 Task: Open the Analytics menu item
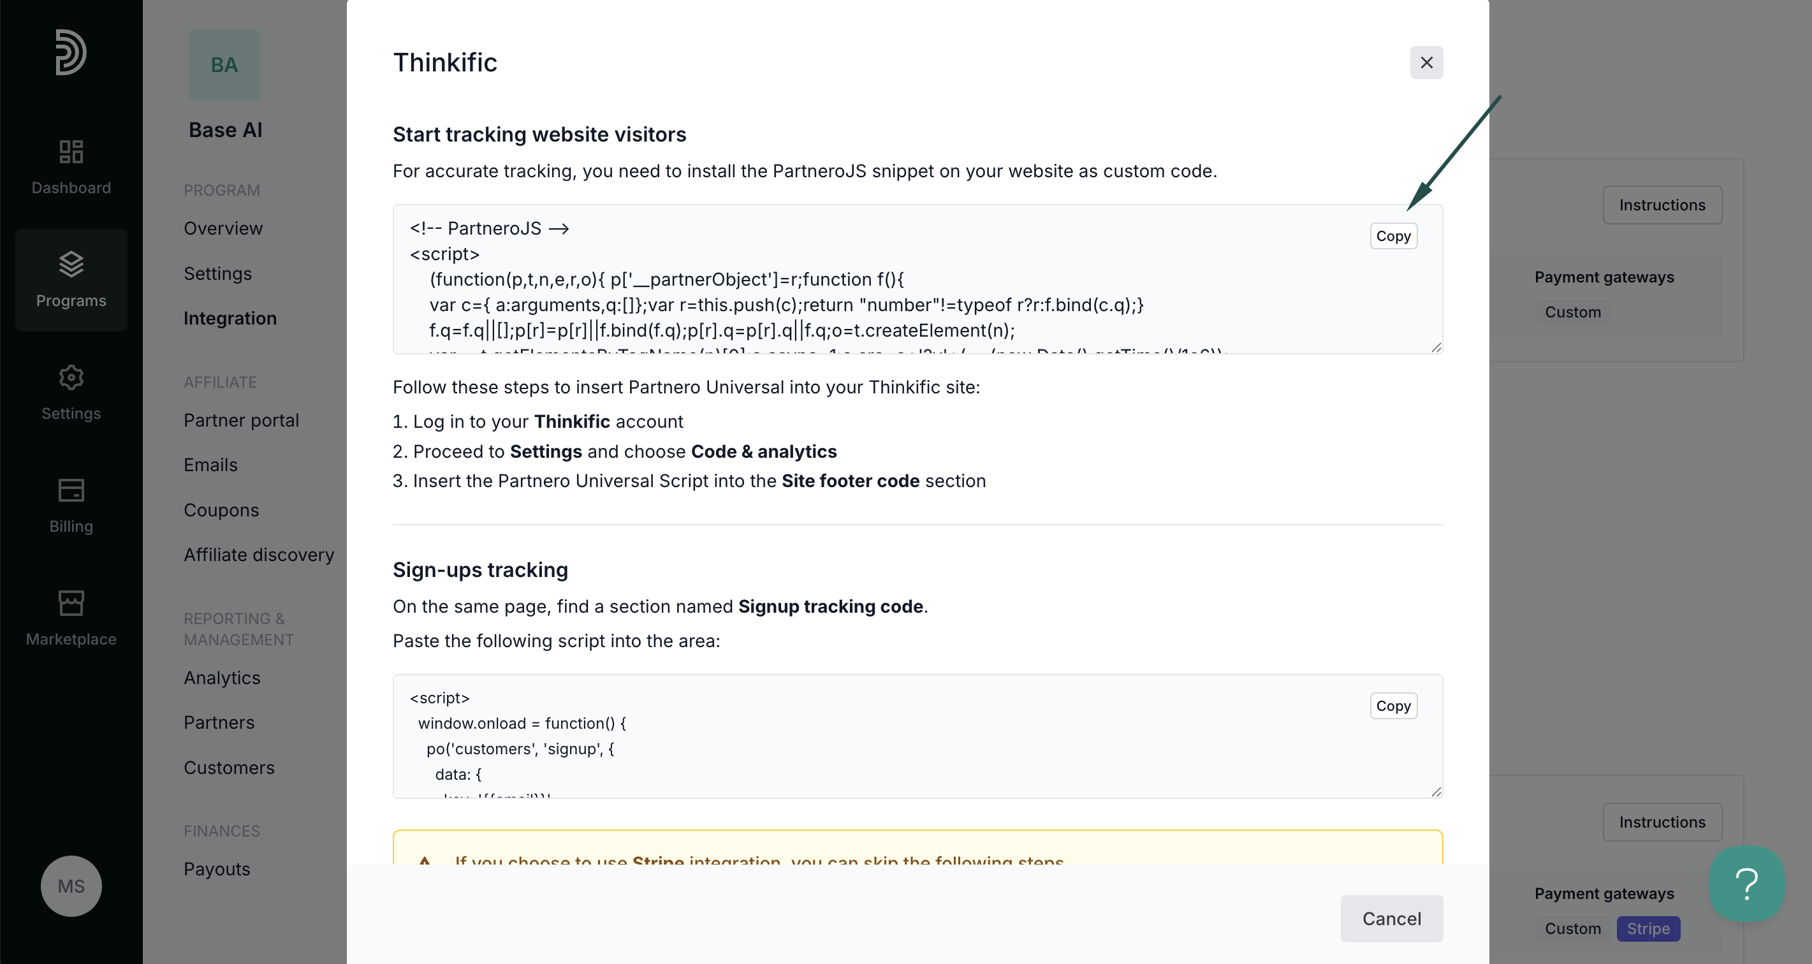[x=222, y=678]
